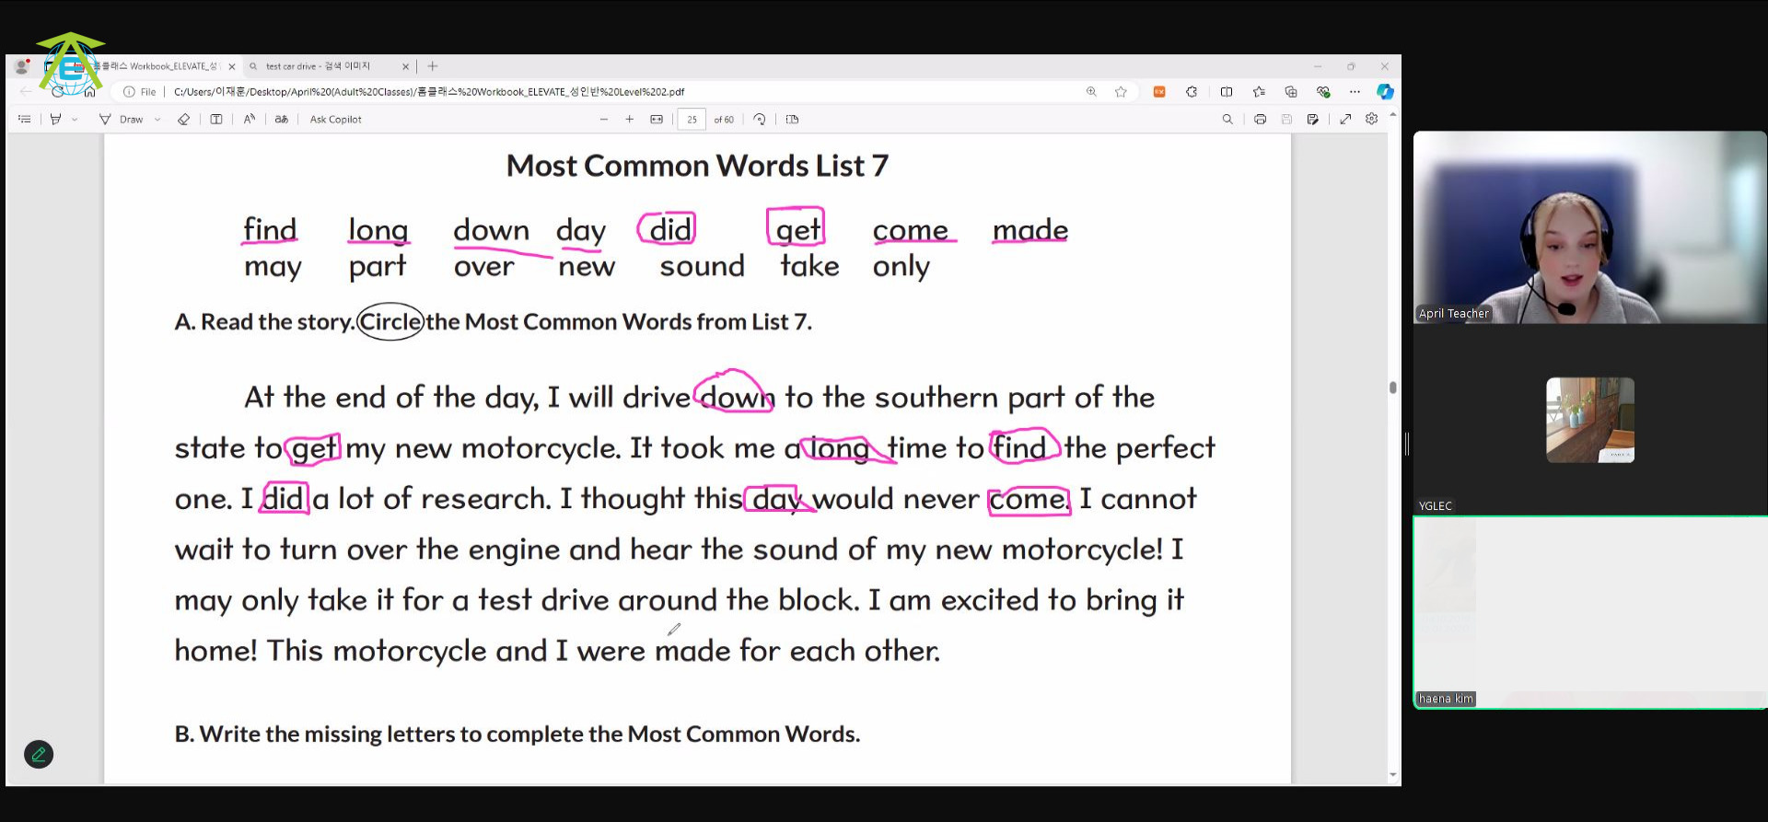Select haena kim's video tile
Screen dimensions: 1768x822
(x=1590, y=612)
